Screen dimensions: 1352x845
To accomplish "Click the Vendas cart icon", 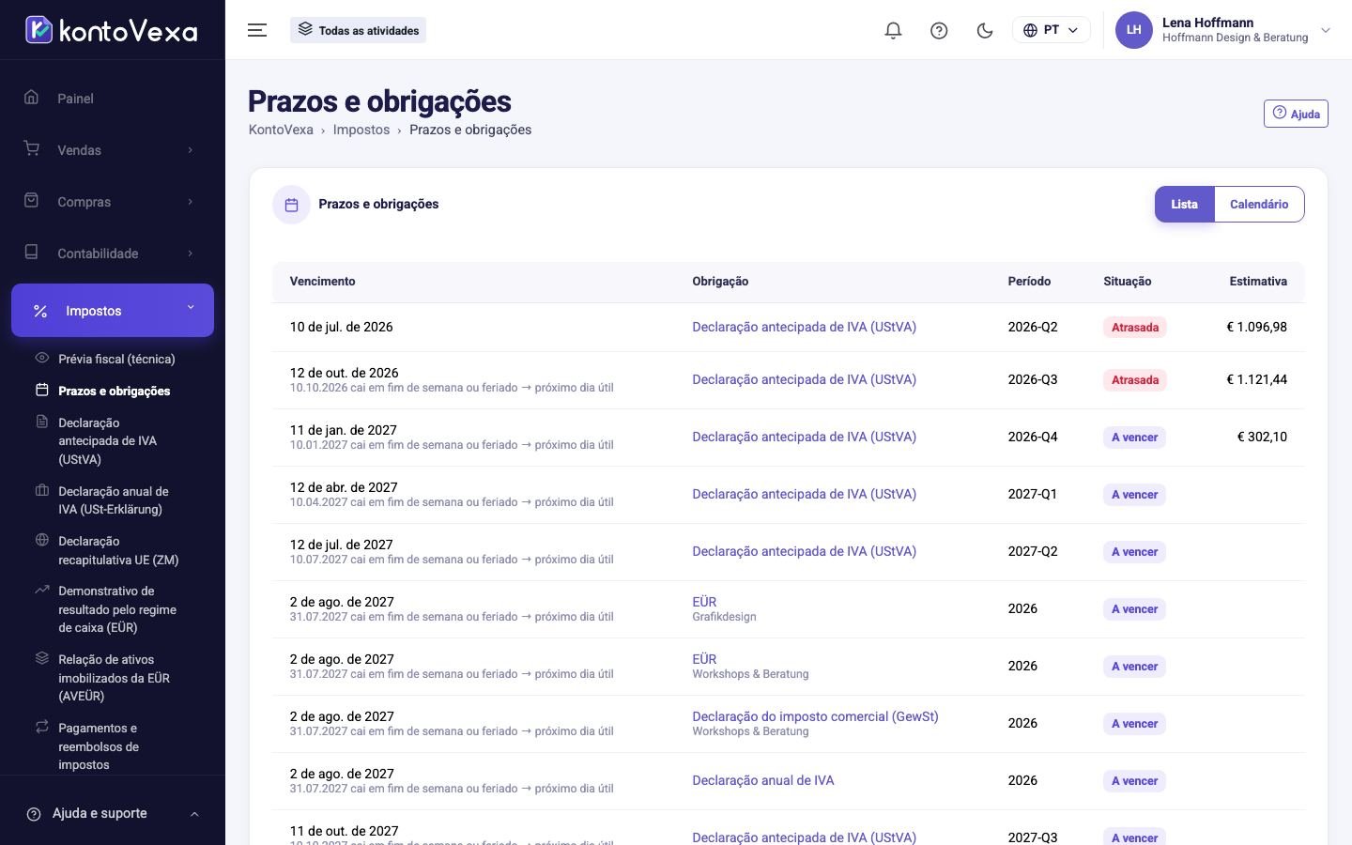I will 32,149.
